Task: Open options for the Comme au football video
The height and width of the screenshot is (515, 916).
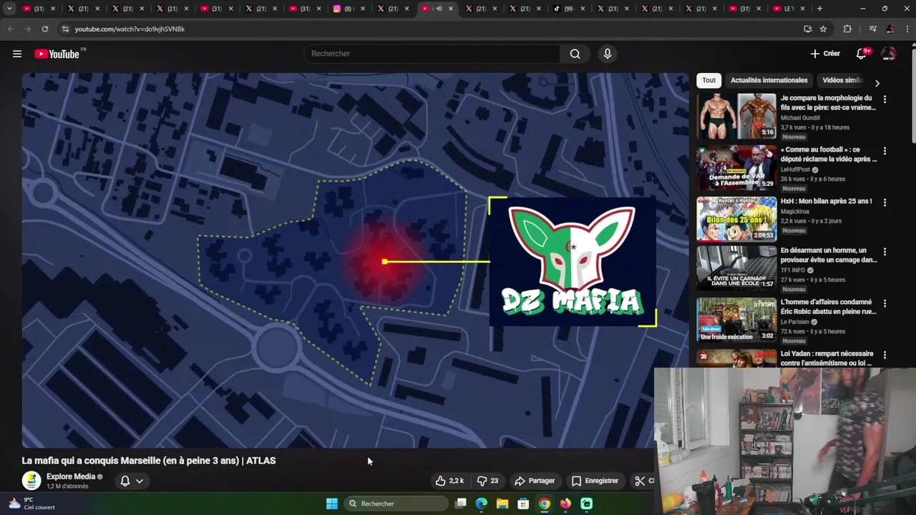Action: click(x=885, y=151)
